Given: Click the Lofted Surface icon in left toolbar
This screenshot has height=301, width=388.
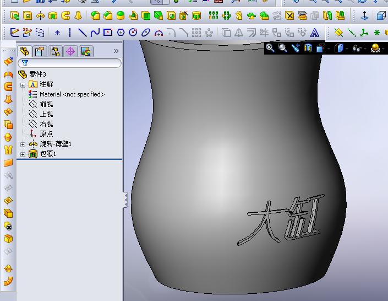Looking at the screenshot, I should pos(8,99).
